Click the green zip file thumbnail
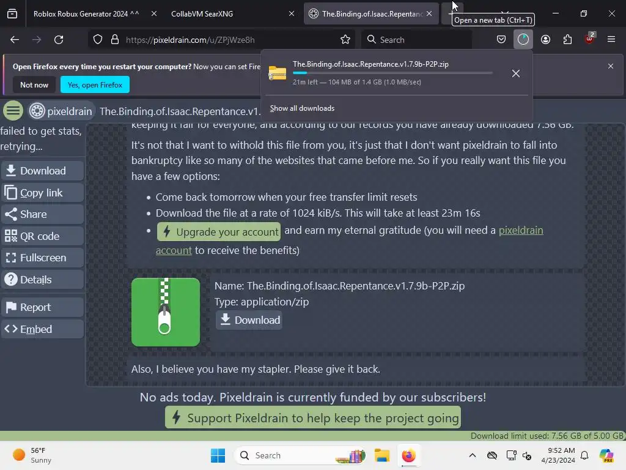The width and height of the screenshot is (626, 470). click(166, 312)
